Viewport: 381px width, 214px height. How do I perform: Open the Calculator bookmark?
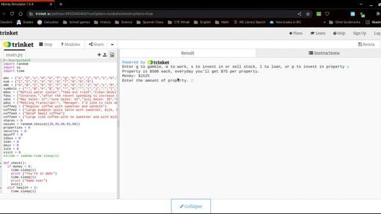(48, 22)
